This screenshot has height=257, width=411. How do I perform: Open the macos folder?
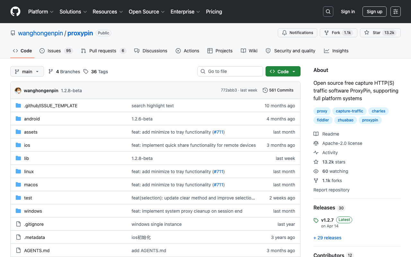click(31, 185)
